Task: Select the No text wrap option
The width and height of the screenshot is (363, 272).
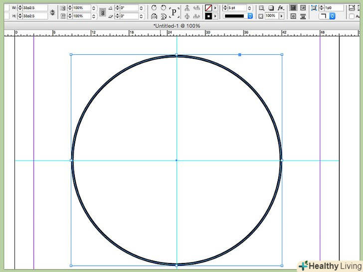Action: [293, 8]
